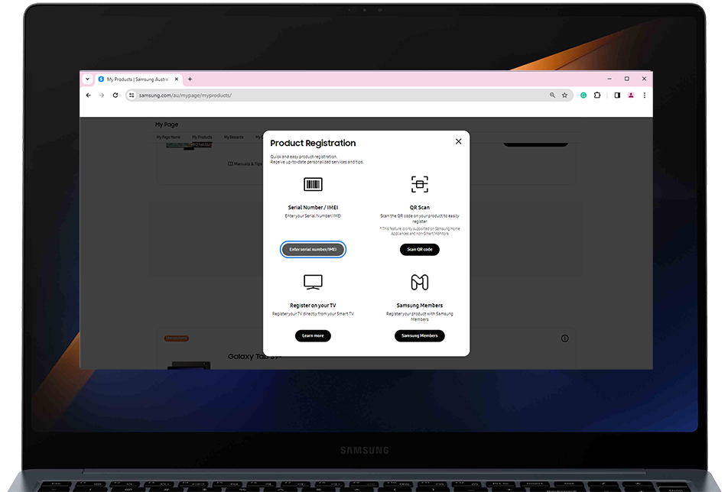
Task: Expand the tab search dropdown arrow
Action: point(86,79)
